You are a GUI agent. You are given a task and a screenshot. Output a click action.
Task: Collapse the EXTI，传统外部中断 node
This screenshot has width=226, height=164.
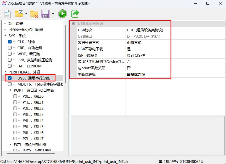coord(10,144)
